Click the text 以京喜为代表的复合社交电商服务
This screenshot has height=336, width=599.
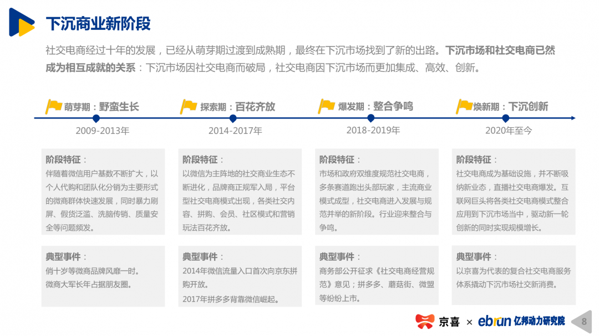coord(514,271)
